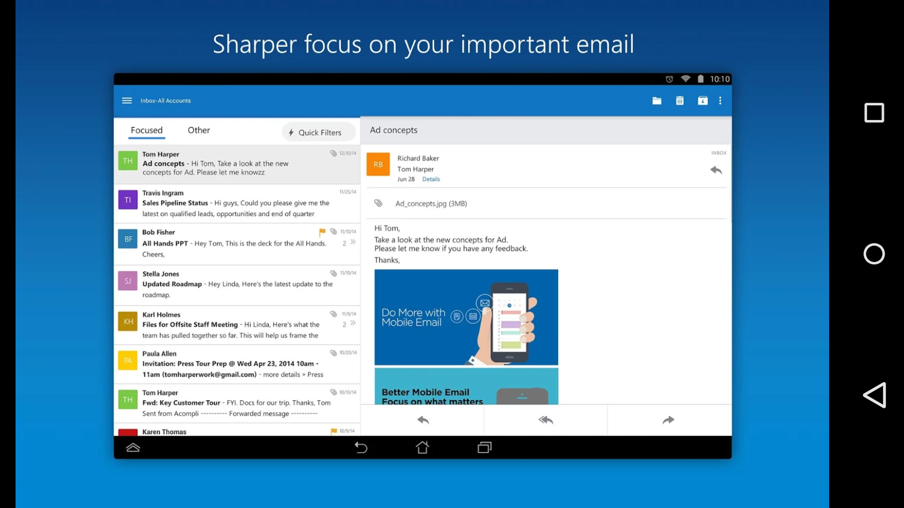Click the archive icon in the toolbar
Viewport: 904px width, 508px height.
point(702,101)
